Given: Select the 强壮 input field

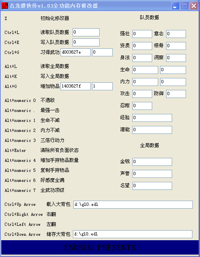Looking at the screenshot, I should [x=142, y=34].
